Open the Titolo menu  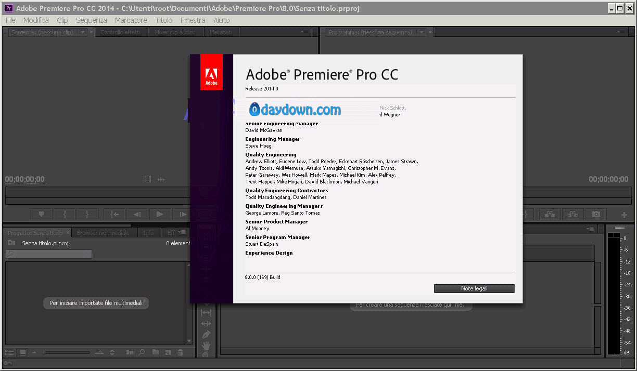pos(164,20)
